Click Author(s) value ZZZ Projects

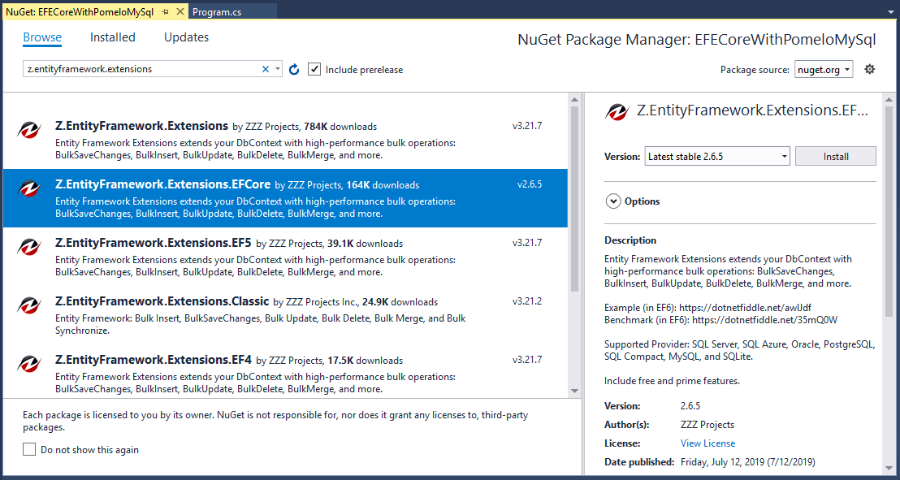(x=707, y=425)
